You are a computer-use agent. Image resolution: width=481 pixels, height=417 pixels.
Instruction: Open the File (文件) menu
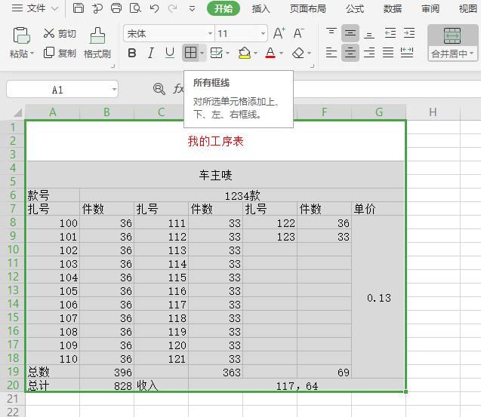(35, 8)
